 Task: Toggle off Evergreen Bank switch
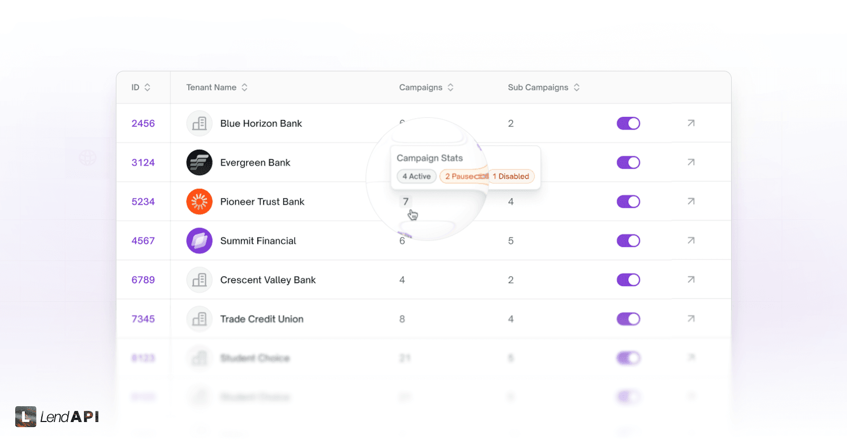(x=628, y=162)
